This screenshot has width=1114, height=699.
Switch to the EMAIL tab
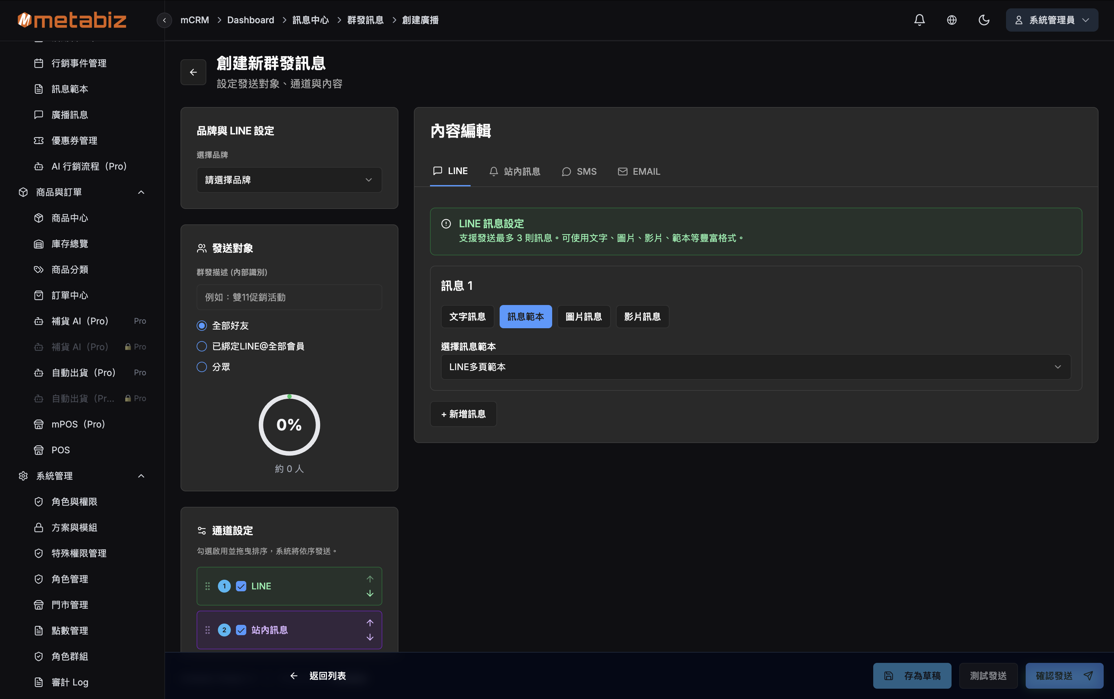point(638,171)
